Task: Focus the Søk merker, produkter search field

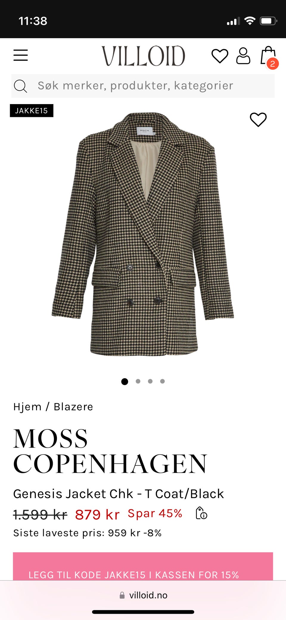Action: point(143,86)
